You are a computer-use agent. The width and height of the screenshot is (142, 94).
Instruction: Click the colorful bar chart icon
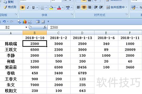coord(25,22)
